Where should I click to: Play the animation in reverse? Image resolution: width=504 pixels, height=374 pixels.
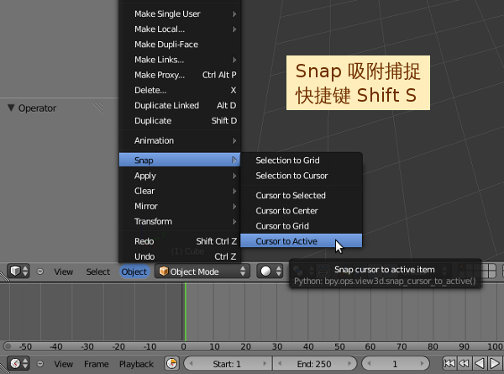click(479, 364)
